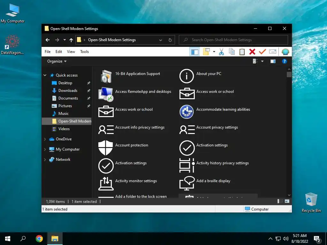The width and height of the screenshot is (327, 245).
Task: Select Add a braille display icon
Action: click(x=187, y=183)
